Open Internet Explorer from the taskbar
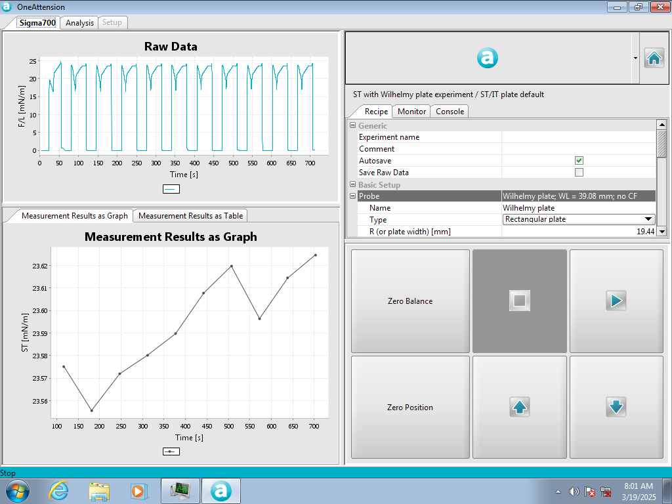 (x=58, y=491)
